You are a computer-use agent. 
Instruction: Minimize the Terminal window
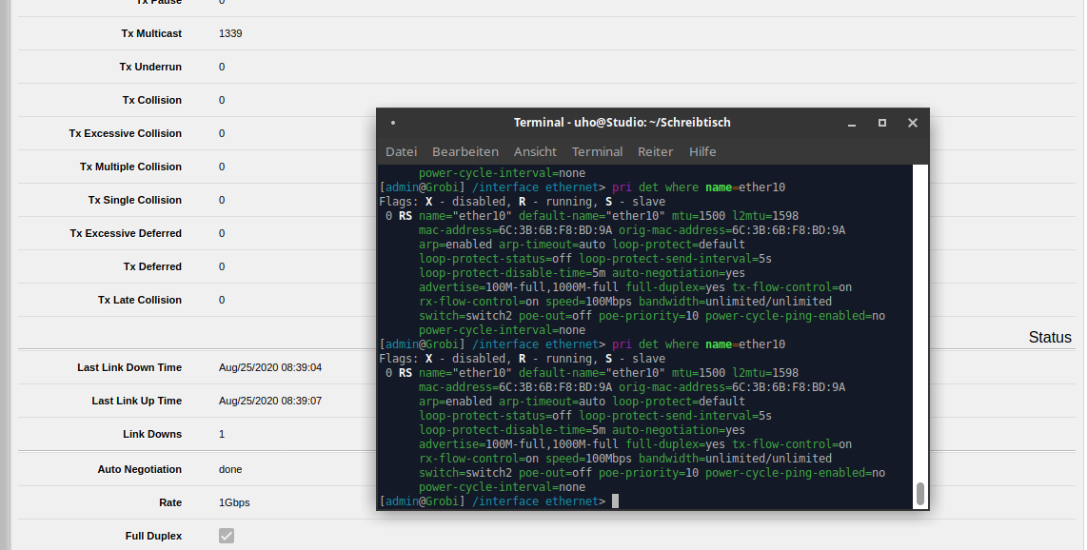(x=852, y=123)
